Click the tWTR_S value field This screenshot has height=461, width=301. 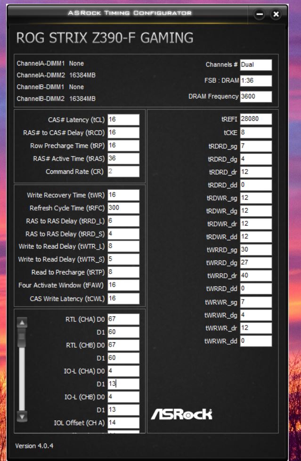pyautogui.click(x=123, y=259)
